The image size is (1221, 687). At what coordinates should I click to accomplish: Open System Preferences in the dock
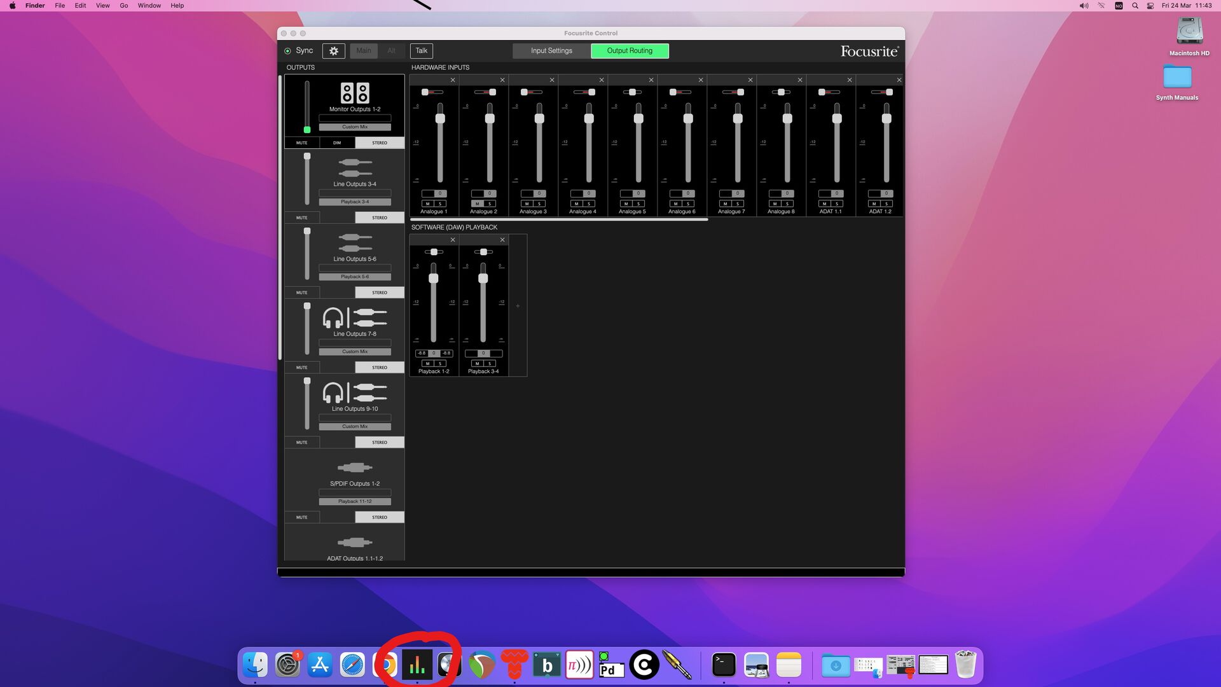[x=287, y=665]
